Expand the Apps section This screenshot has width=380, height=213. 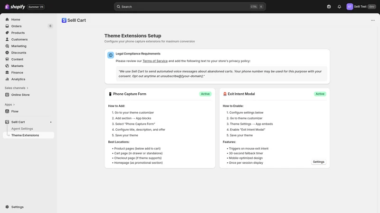tap(9, 105)
